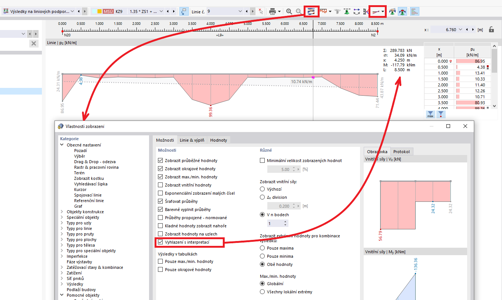Viewport: 502px width, 300px height.
Task: Click the zoom in magnifier icon
Action: [290, 11]
